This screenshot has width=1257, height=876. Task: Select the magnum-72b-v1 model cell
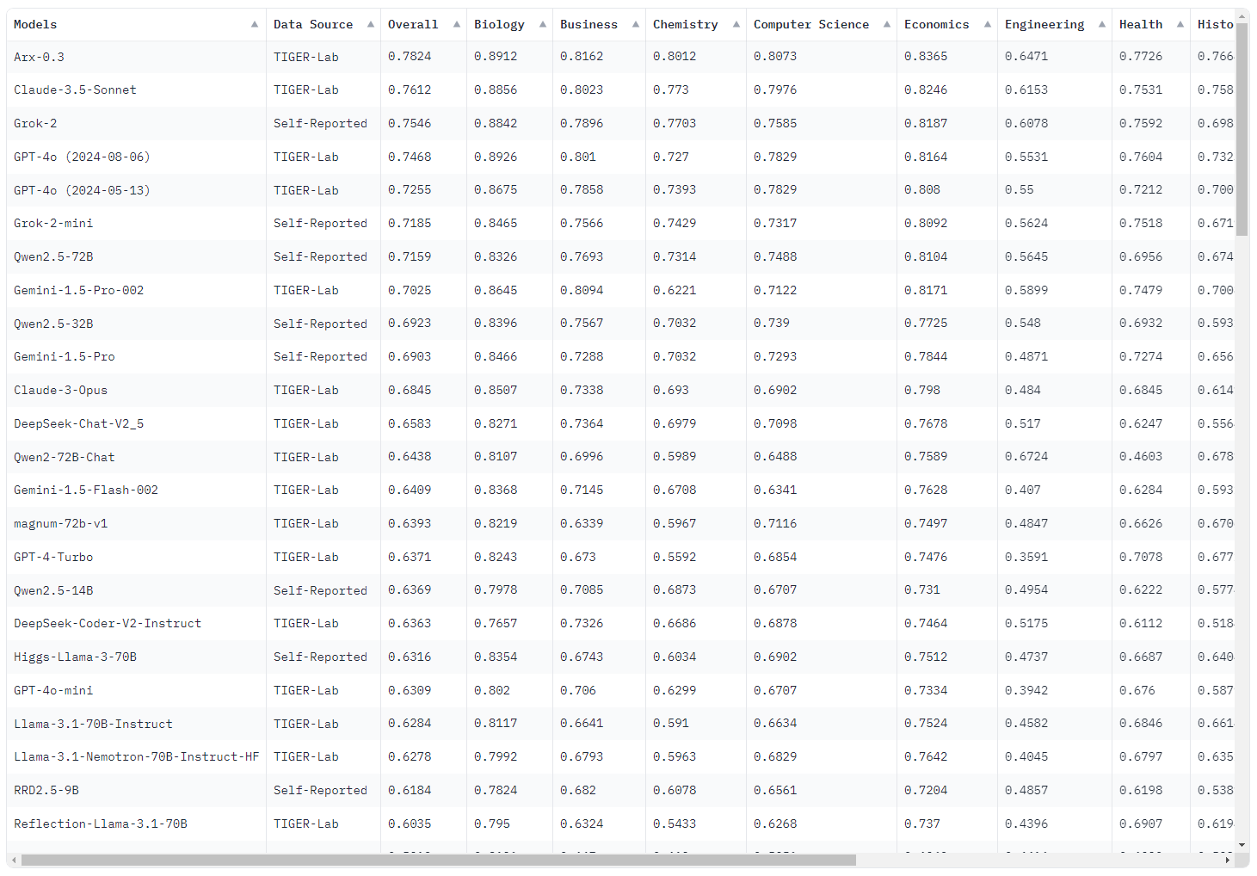point(136,523)
